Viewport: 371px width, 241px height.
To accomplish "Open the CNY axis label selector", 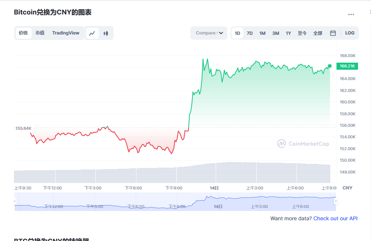I will (x=347, y=188).
